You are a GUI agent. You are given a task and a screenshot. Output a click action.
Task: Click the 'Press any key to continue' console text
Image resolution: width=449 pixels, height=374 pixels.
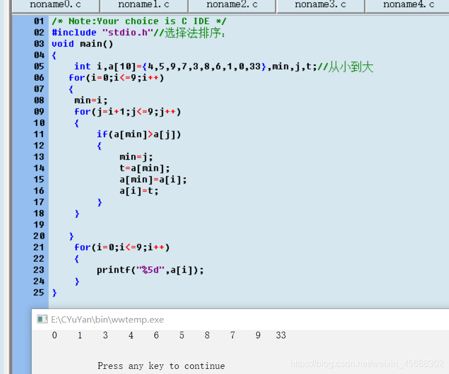click(x=161, y=366)
